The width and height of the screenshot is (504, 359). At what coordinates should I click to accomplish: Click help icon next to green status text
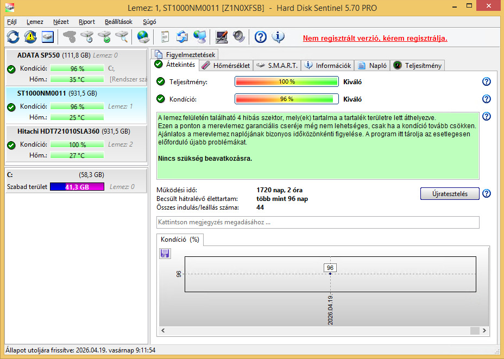(487, 116)
